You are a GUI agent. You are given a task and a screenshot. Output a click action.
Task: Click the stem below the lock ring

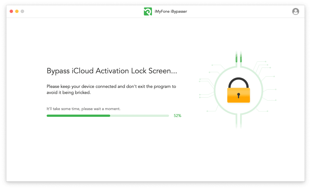(239, 121)
